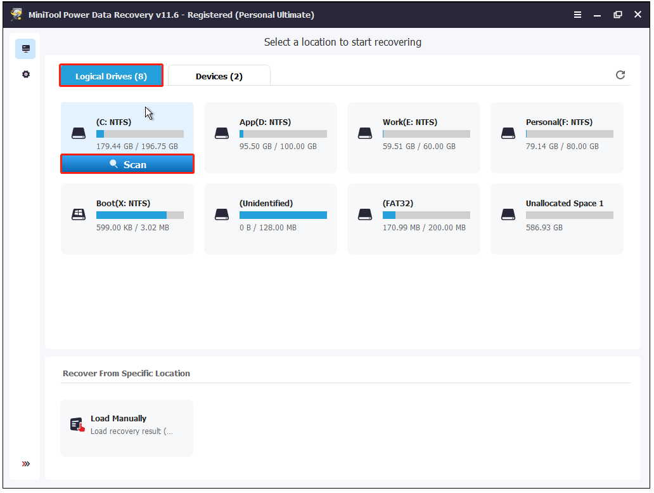Close the MiniTool Power Data Recovery window

tap(638, 15)
